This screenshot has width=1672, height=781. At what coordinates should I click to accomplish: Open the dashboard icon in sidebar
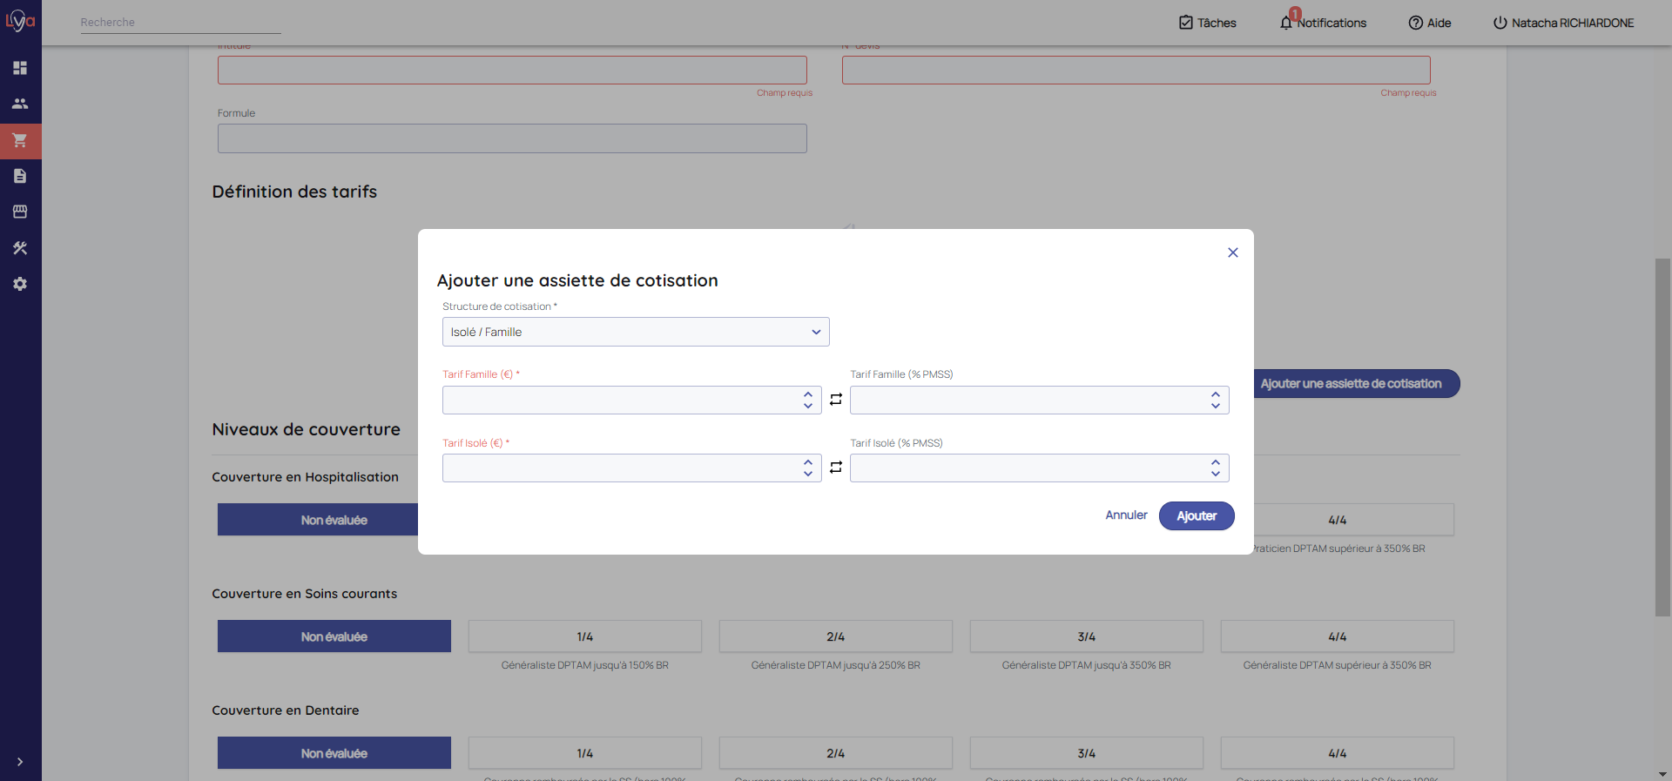(x=20, y=68)
